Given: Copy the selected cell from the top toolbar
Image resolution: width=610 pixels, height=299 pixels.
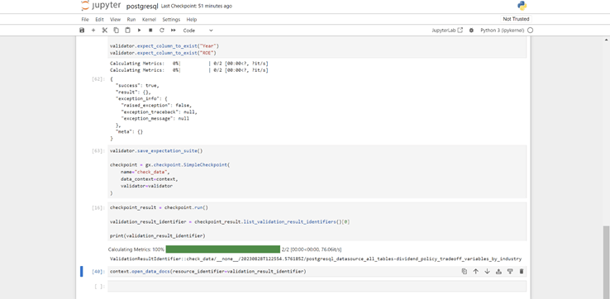Looking at the screenshot, I should [116, 31].
